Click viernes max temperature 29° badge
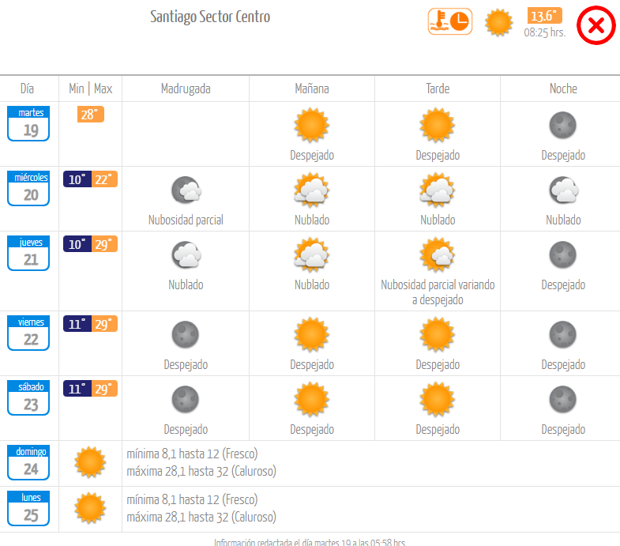Viewport: 620px width, 546px height. [105, 324]
